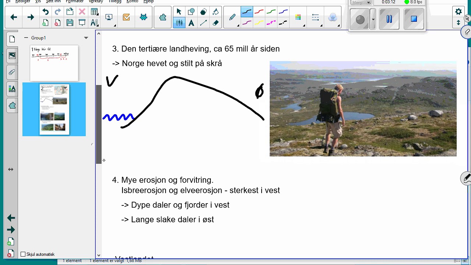Viewport: 471px width, 265px height.
Task: Open the Formater menu
Action: tap(75, 1)
